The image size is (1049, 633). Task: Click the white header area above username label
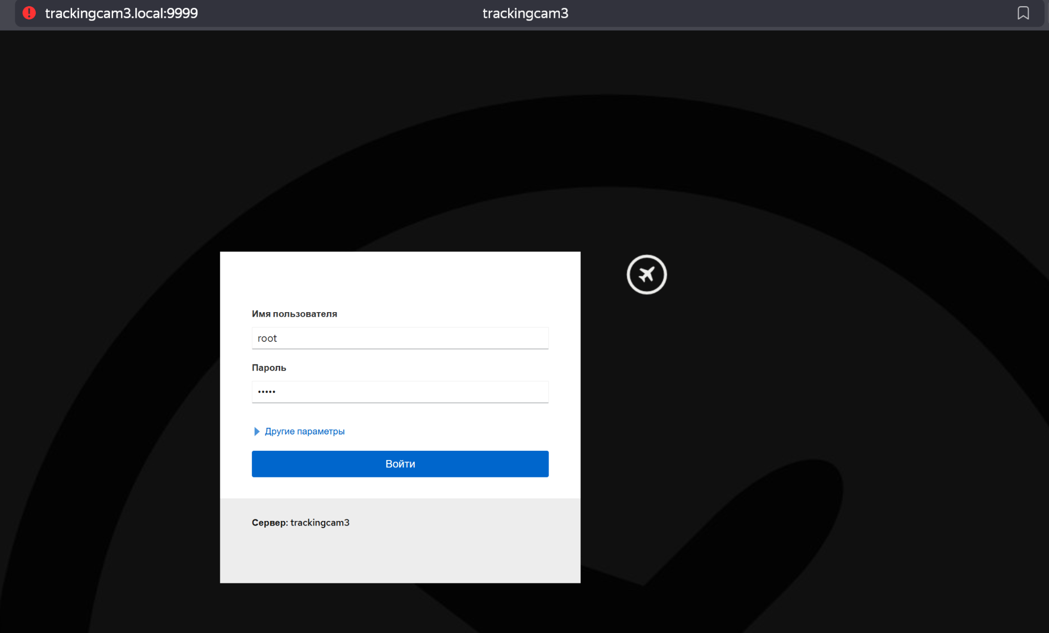click(400, 279)
